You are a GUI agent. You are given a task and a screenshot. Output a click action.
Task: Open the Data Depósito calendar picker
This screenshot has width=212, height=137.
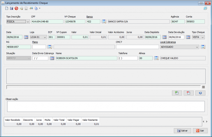pyautogui.click(x=164, y=37)
